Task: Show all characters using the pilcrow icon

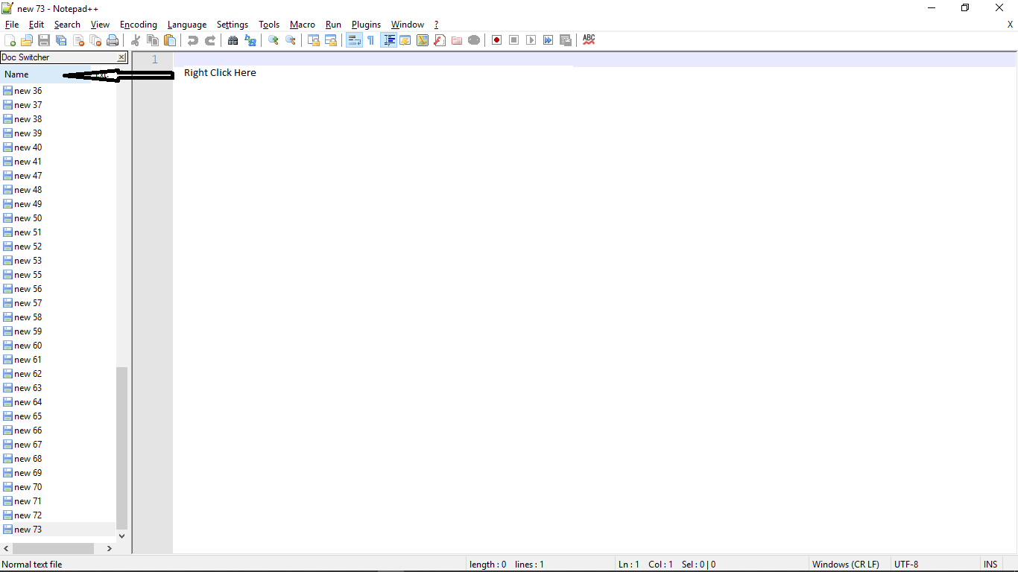Action: pyautogui.click(x=370, y=40)
